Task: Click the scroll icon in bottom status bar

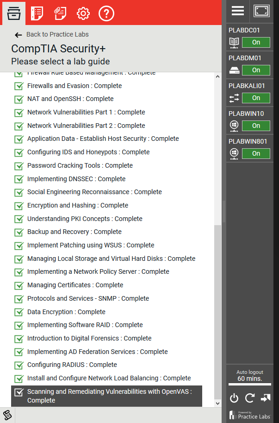Action: [7, 416]
